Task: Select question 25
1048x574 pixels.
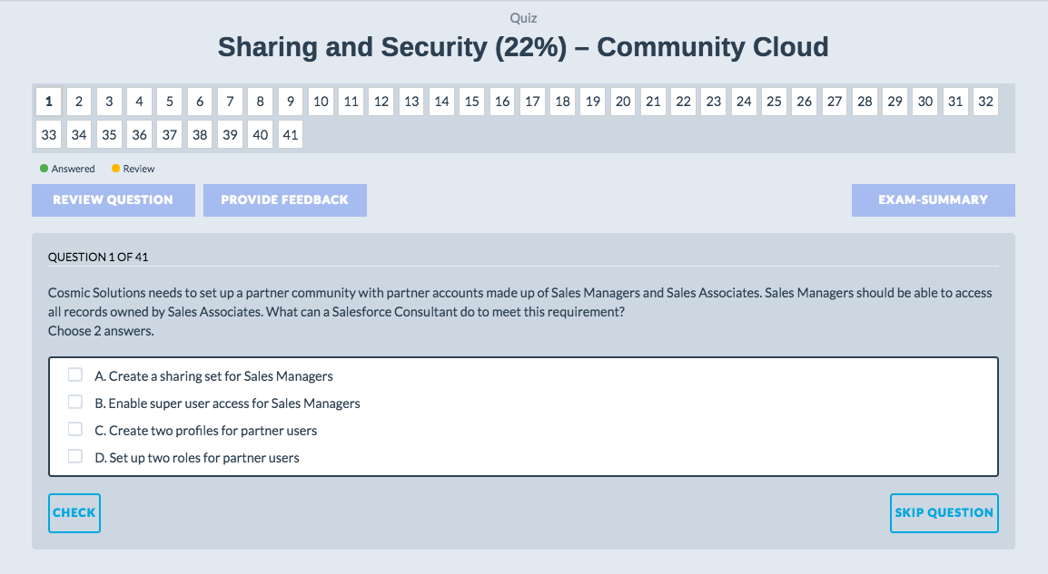Action: click(x=774, y=102)
